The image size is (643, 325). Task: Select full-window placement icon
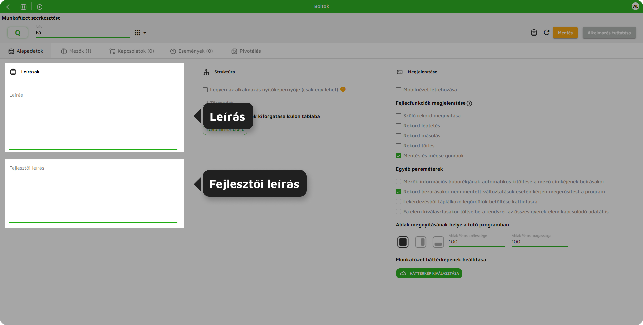point(403,242)
